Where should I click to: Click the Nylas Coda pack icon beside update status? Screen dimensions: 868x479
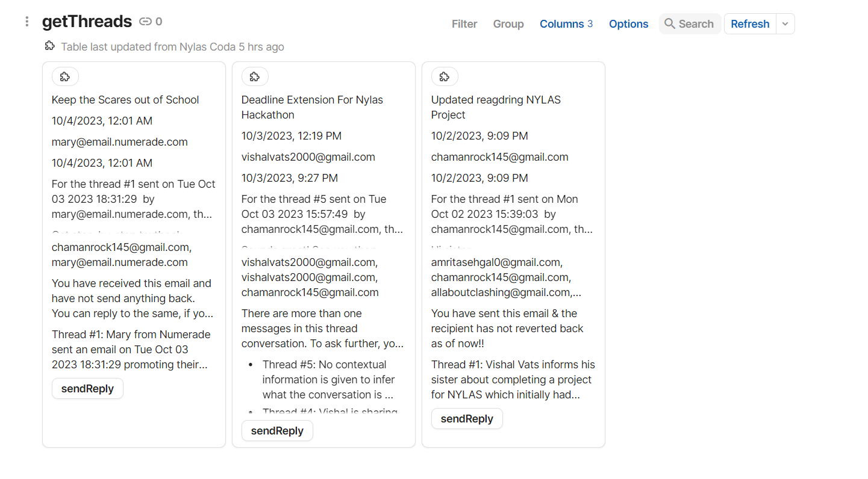click(50, 46)
